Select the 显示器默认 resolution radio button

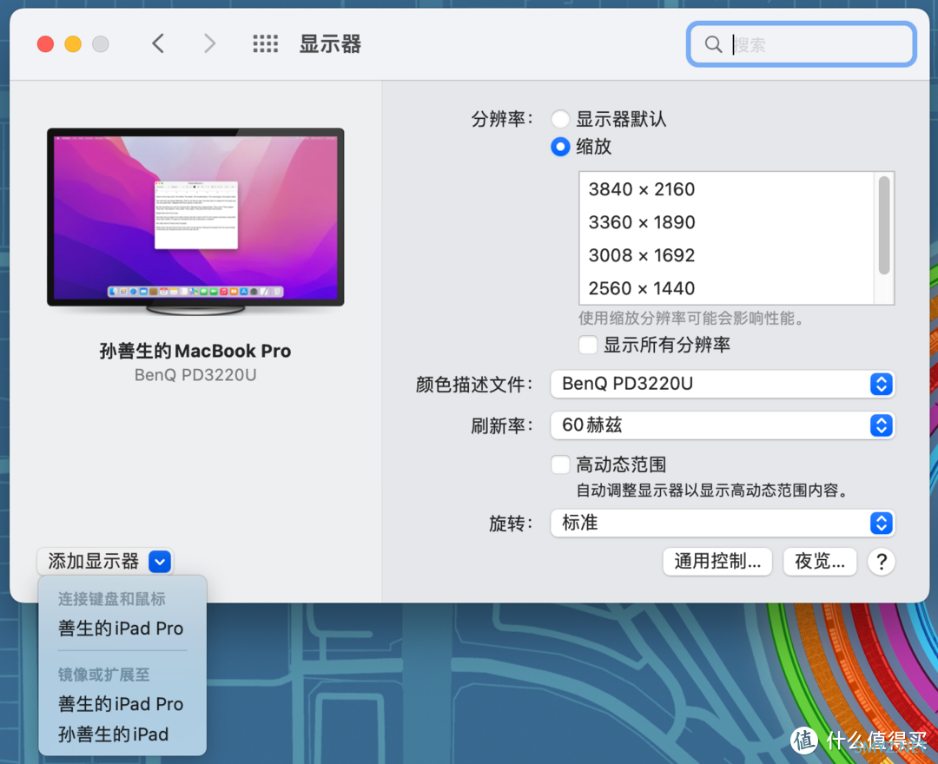(560, 119)
